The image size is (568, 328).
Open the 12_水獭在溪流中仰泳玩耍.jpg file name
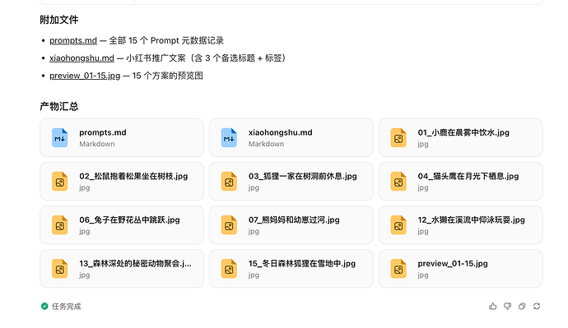coord(471,219)
